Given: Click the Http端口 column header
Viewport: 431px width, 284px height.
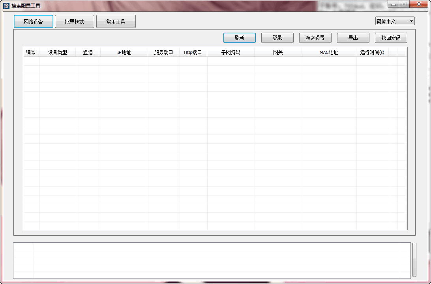Looking at the screenshot, I should click(x=193, y=52).
